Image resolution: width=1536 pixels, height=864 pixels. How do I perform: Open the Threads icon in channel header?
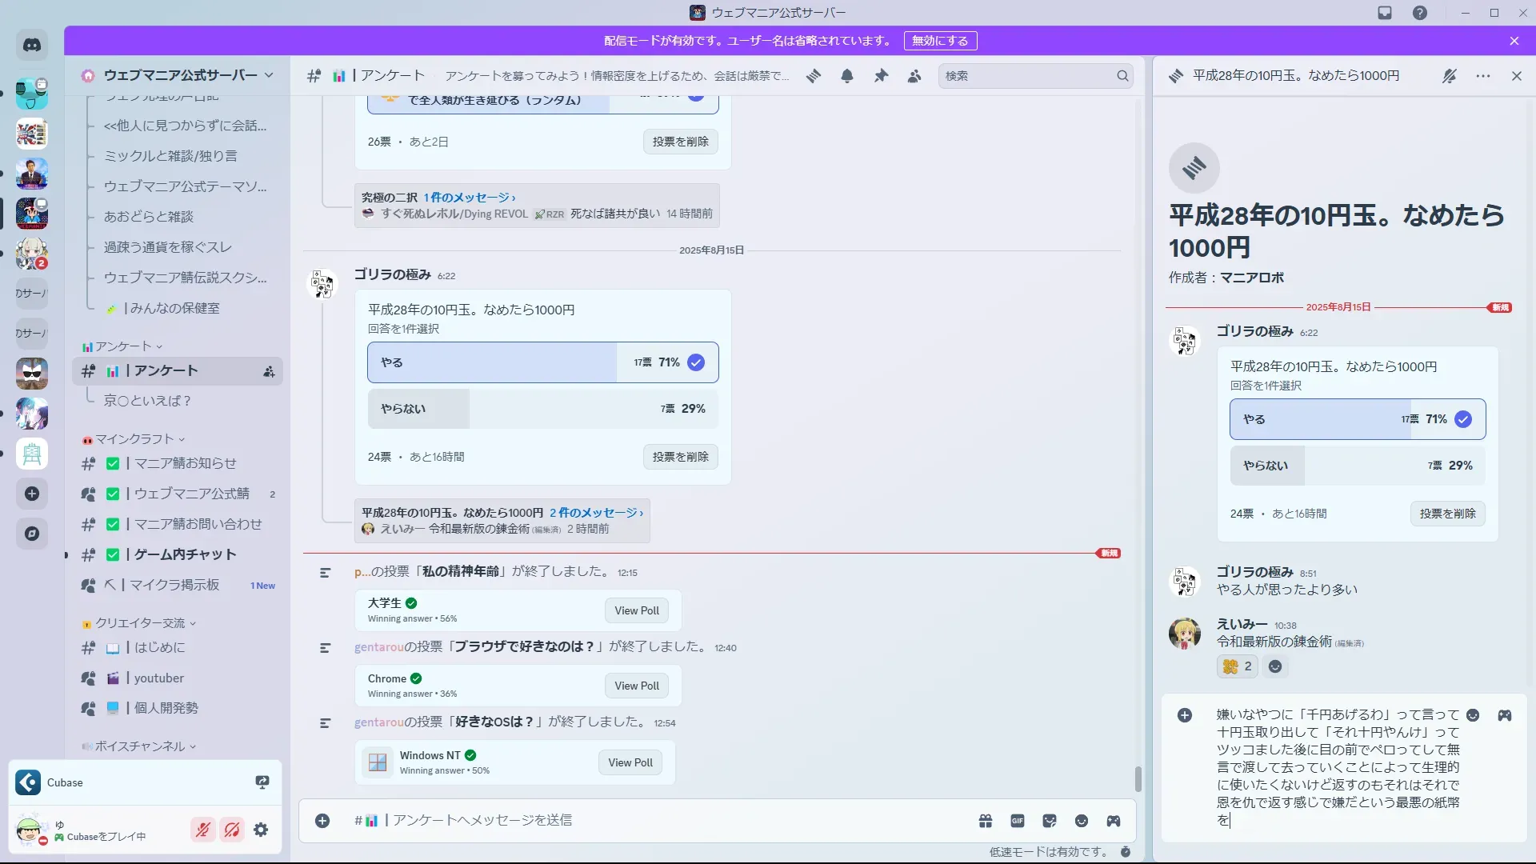[814, 76]
